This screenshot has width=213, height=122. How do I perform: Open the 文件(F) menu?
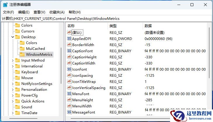click(8, 12)
